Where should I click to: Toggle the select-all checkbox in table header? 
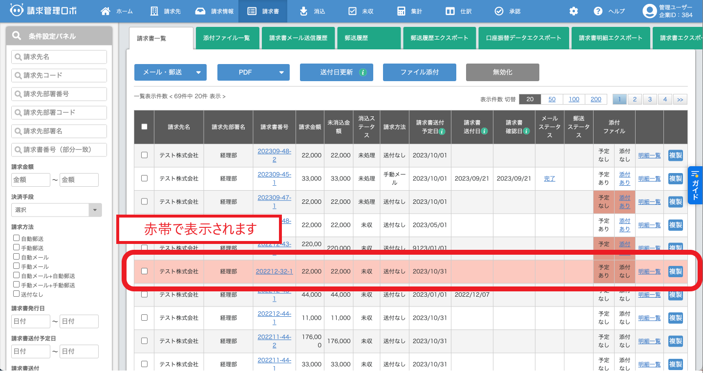click(144, 127)
